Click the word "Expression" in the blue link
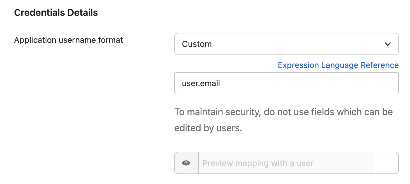 point(298,65)
